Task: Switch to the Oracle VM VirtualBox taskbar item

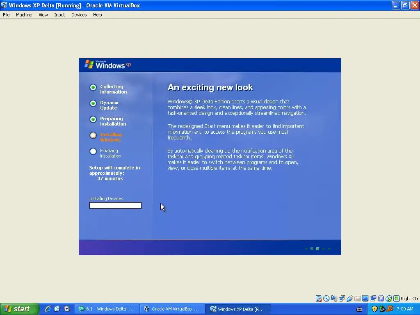Action: pyautogui.click(x=172, y=309)
